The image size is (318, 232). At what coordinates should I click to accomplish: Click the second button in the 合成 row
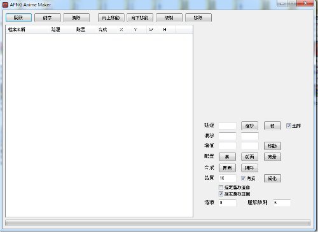[x=249, y=168]
